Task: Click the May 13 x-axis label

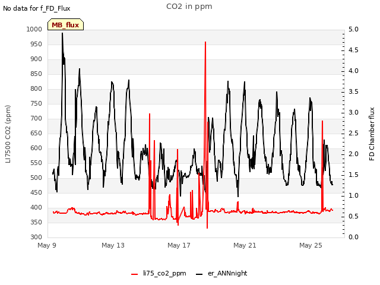Action: click(113, 245)
